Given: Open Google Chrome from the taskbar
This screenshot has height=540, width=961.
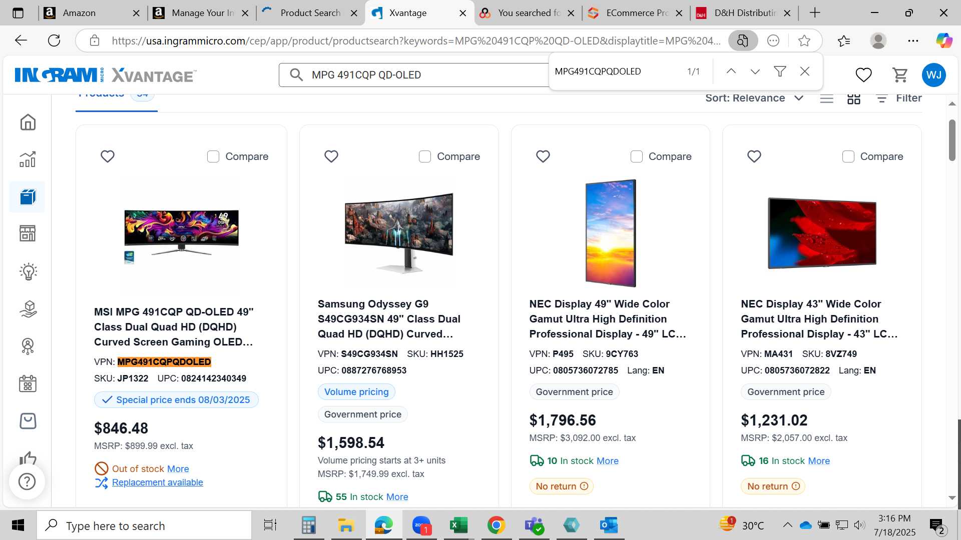Looking at the screenshot, I should click(496, 525).
